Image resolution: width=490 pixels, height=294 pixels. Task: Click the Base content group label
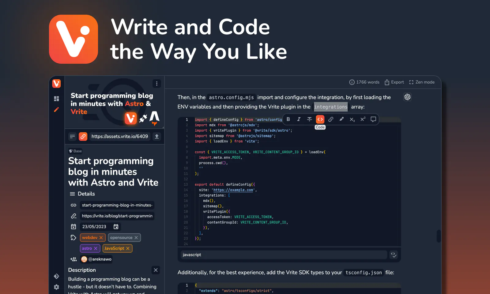tap(75, 151)
